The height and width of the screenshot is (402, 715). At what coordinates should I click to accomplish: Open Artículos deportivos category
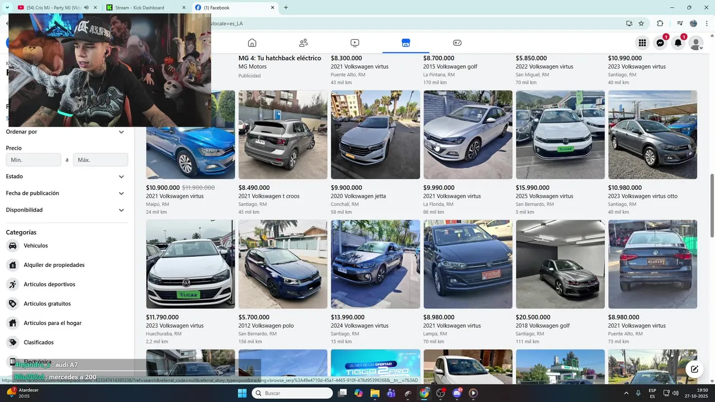click(x=49, y=284)
